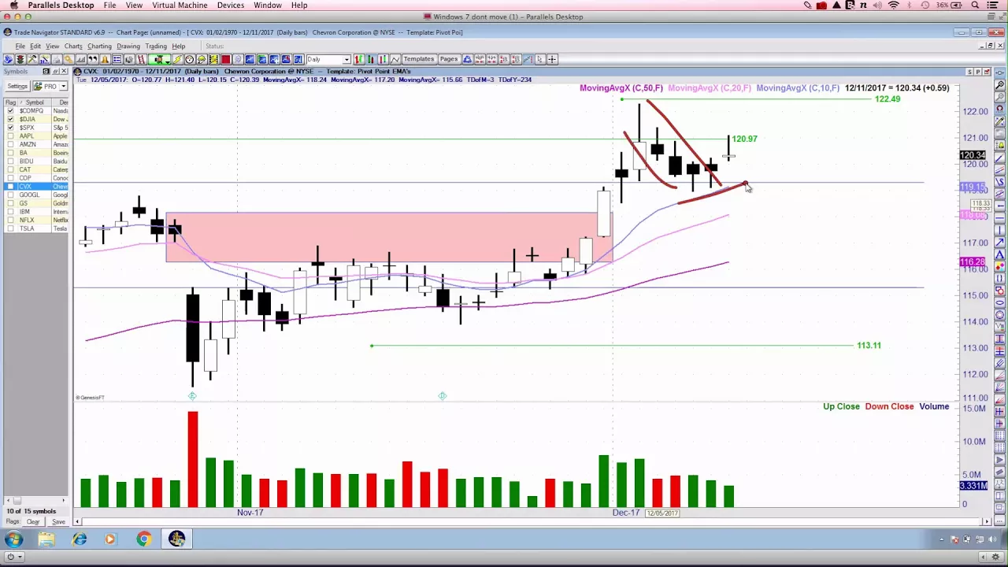Open the Drawing menu
The width and height of the screenshot is (1008, 567).
[x=128, y=46]
